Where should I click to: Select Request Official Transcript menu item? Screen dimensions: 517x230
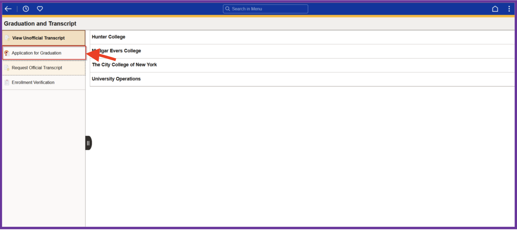(x=37, y=68)
